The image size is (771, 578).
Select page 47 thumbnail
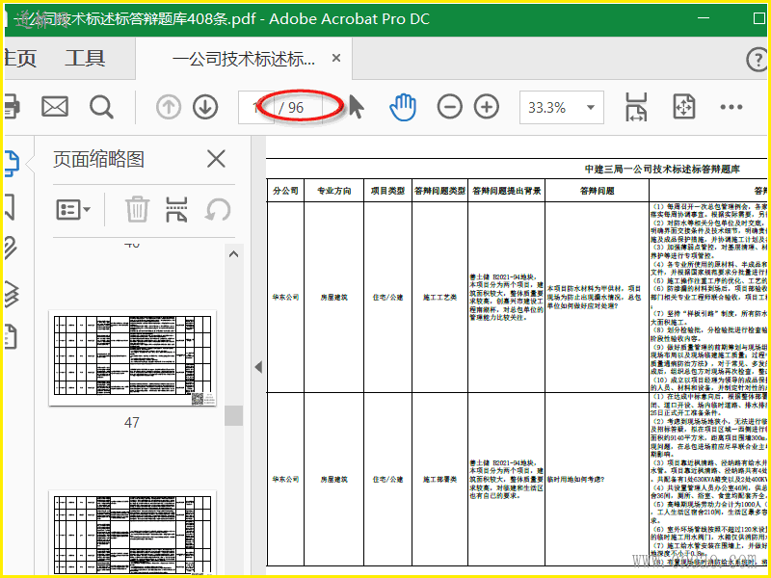coord(132,357)
